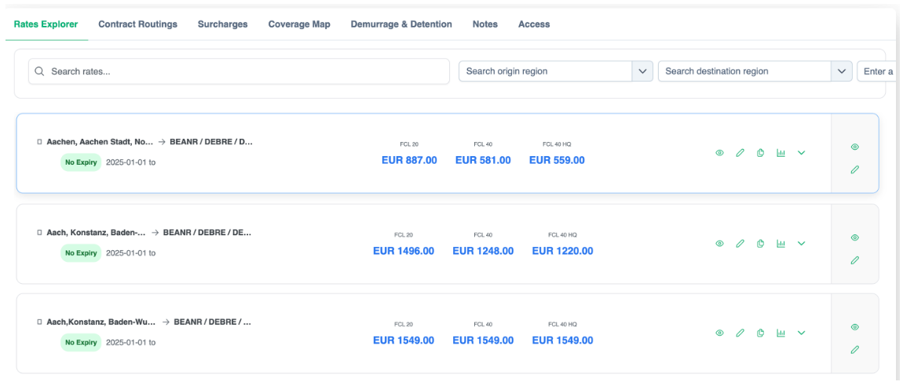
Task: Copy the Aachen, Aachen Stadt rate row
Action: click(x=760, y=153)
